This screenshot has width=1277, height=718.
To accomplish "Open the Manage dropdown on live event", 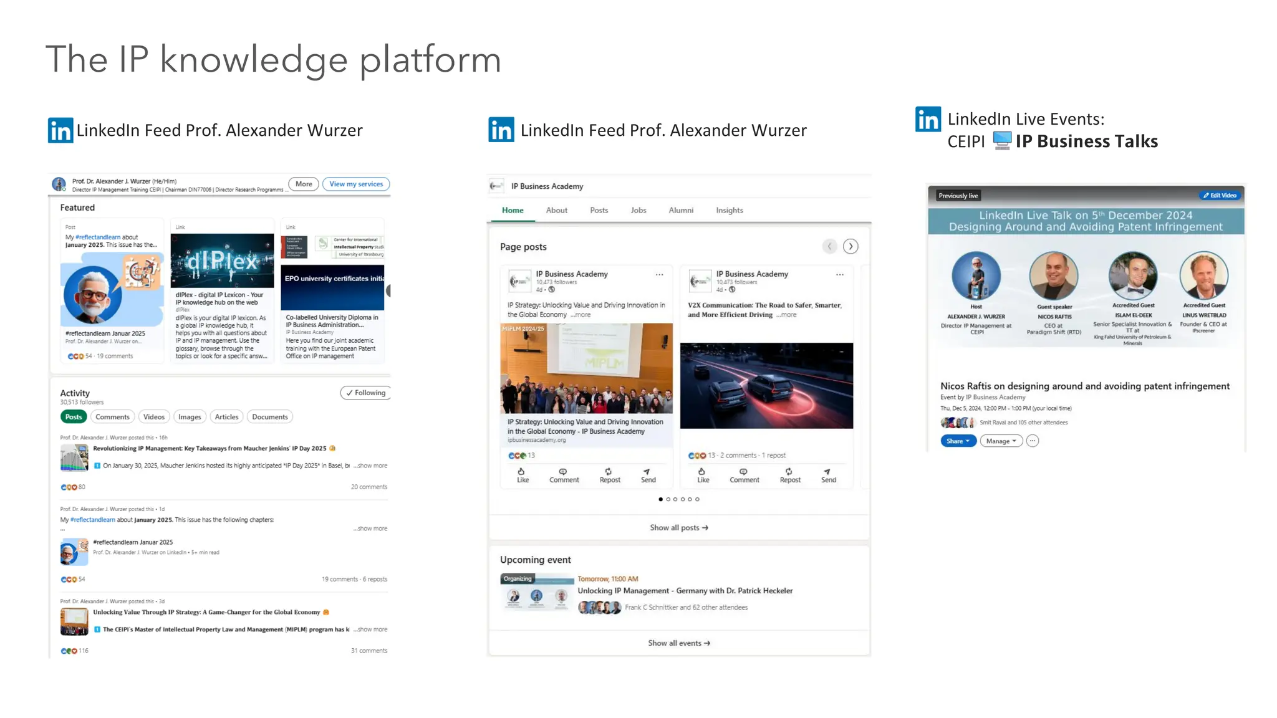I will (x=1001, y=441).
